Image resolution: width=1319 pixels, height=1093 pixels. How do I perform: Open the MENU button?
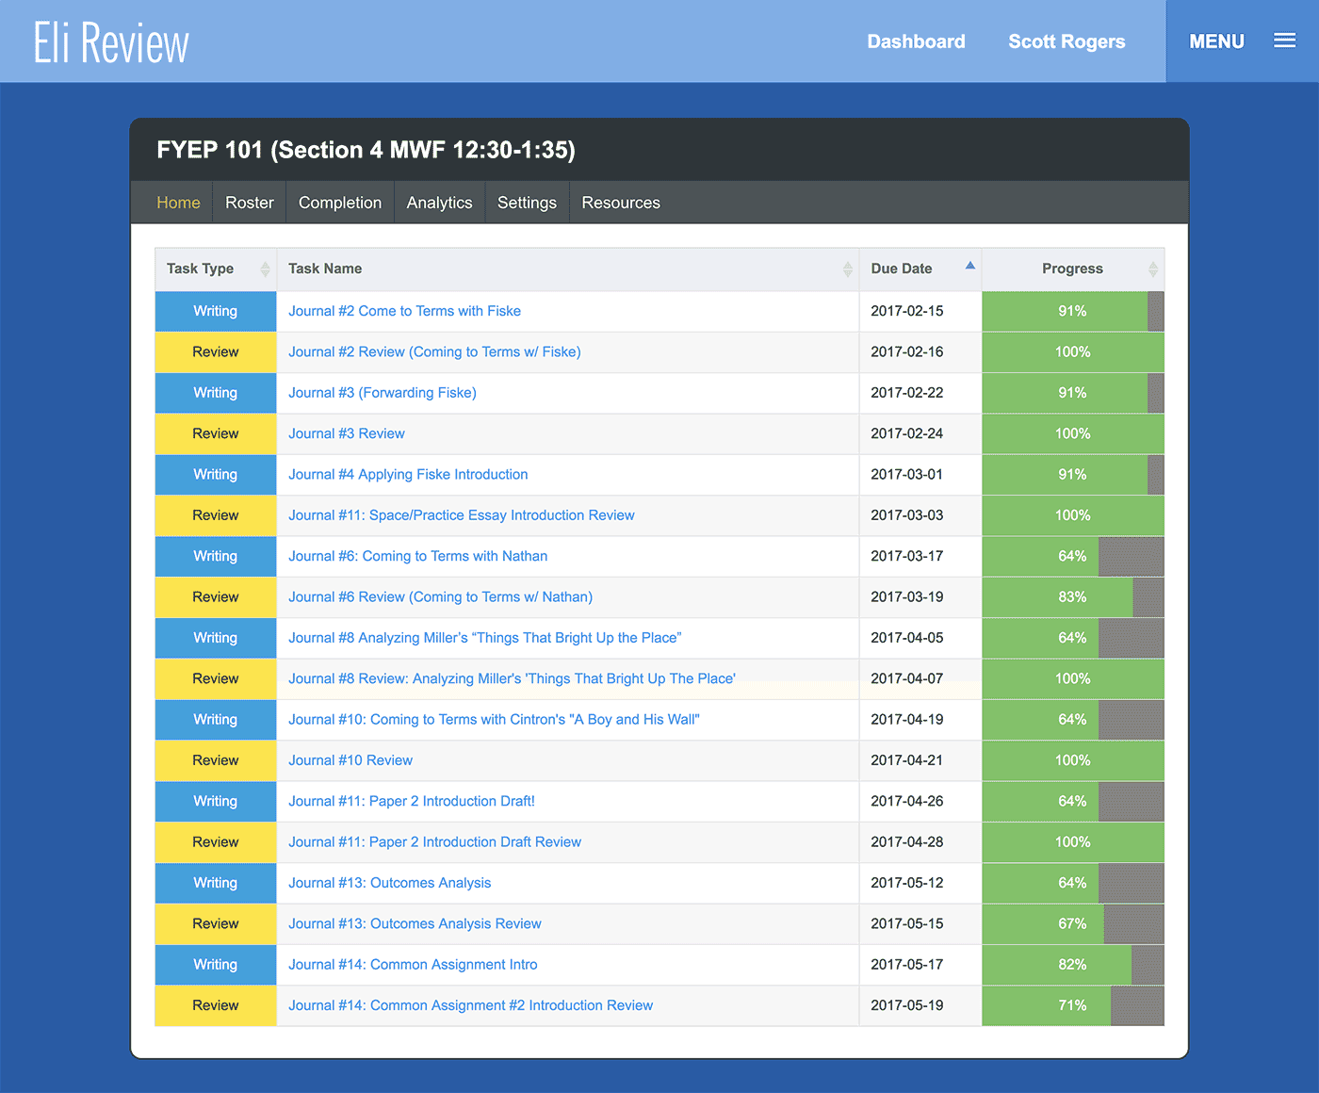pos(1242,41)
